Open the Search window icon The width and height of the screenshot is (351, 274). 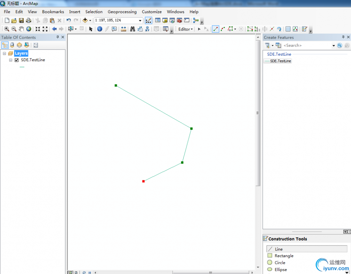click(172, 20)
